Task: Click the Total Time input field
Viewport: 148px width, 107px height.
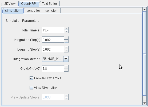Action: [x=53, y=30]
